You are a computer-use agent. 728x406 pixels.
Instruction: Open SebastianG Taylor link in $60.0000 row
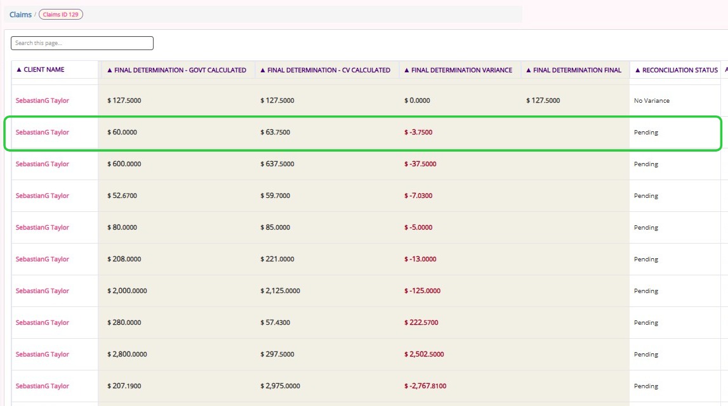(x=43, y=132)
